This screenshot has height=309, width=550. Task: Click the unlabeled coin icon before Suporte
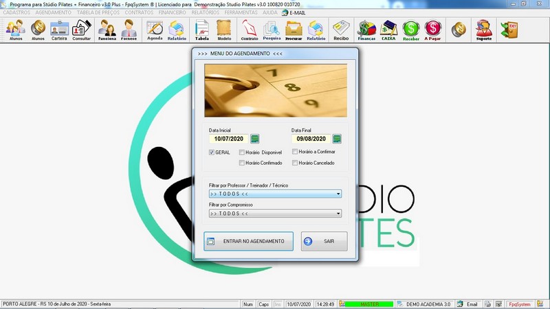459,30
